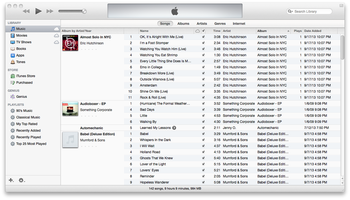Click rating dots under Eric Hutchinson album
The image size is (350, 200).
[88, 50]
